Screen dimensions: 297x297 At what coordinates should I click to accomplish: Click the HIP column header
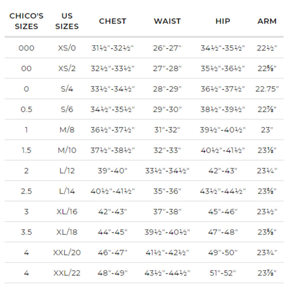click(x=223, y=21)
